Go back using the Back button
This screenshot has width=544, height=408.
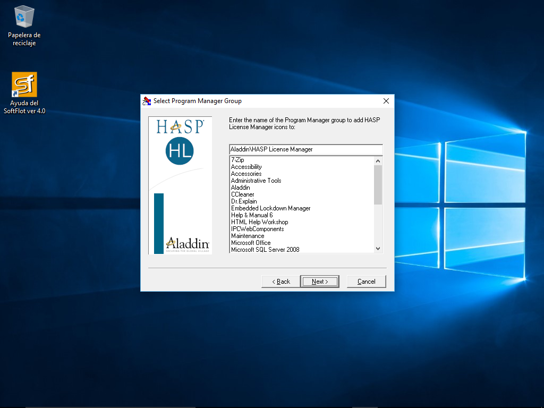tap(280, 282)
